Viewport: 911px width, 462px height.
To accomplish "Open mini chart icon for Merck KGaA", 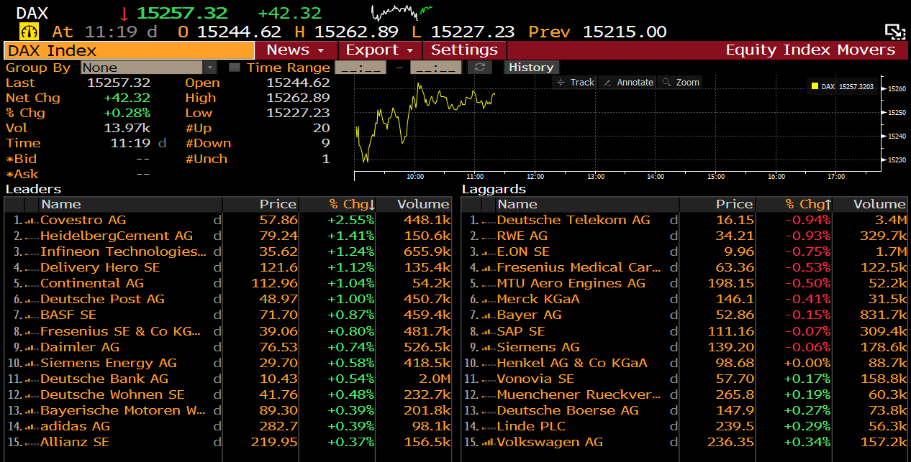I will click(489, 300).
